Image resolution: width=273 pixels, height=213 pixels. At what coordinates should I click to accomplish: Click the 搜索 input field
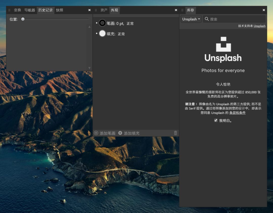coord(236,19)
